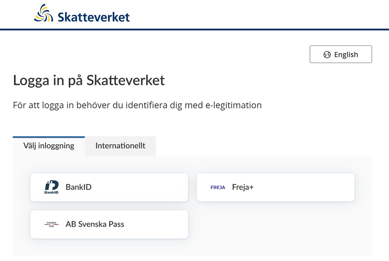This screenshot has width=389, height=261.
Task: Log in with the BankID option
Action: click(x=109, y=187)
